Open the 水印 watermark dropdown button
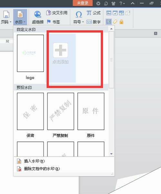 click(20, 17)
